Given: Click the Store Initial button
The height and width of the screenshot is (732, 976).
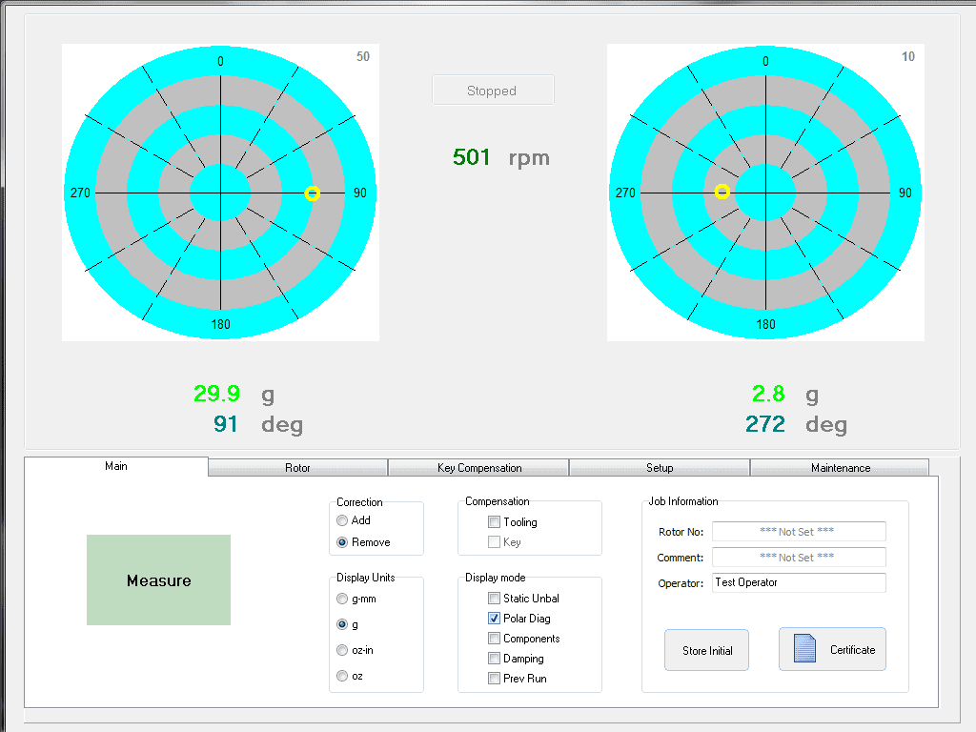Looking at the screenshot, I should tap(707, 650).
